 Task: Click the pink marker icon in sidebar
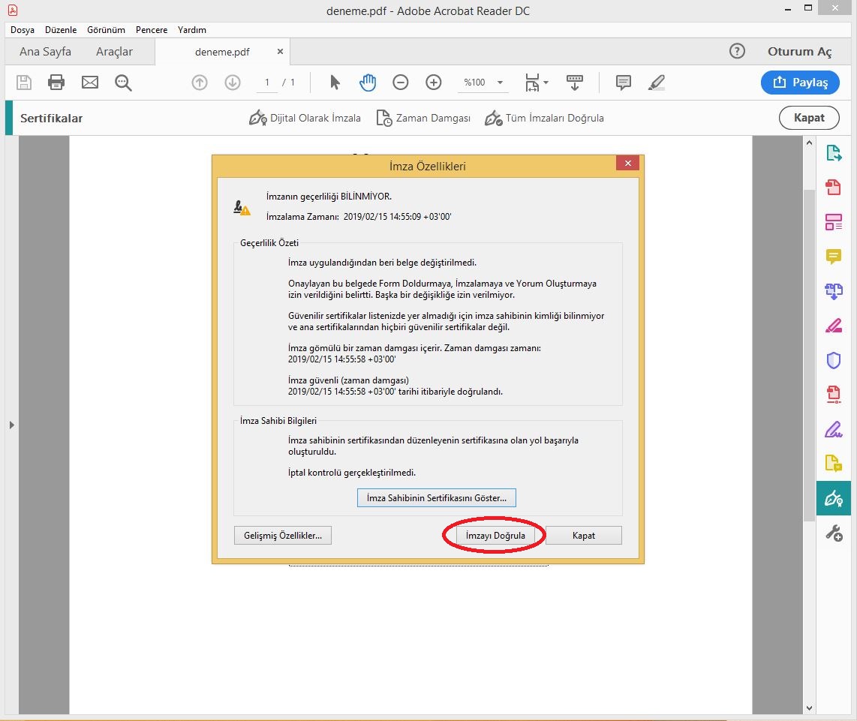pyautogui.click(x=834, y=326)
